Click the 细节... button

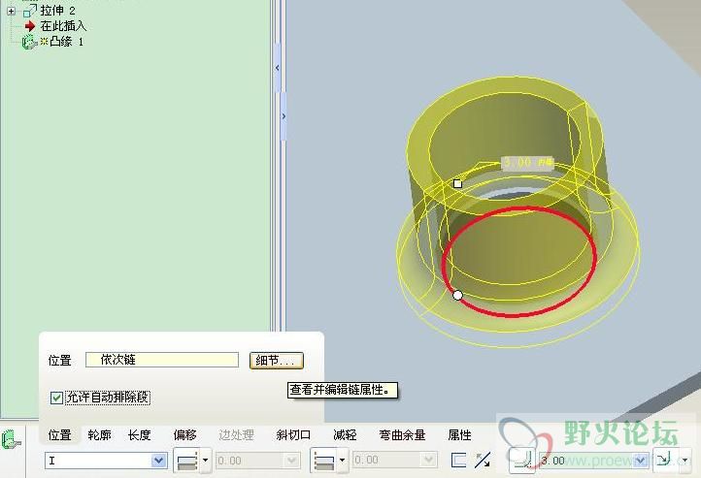click(277, 360)
